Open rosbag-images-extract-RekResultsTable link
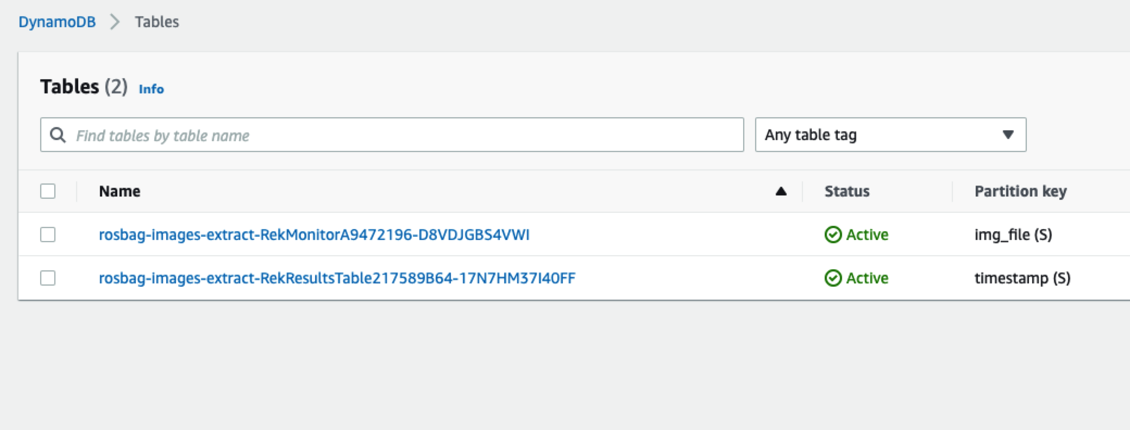Viewport: 1130px width, 430px height. (337, 278)
